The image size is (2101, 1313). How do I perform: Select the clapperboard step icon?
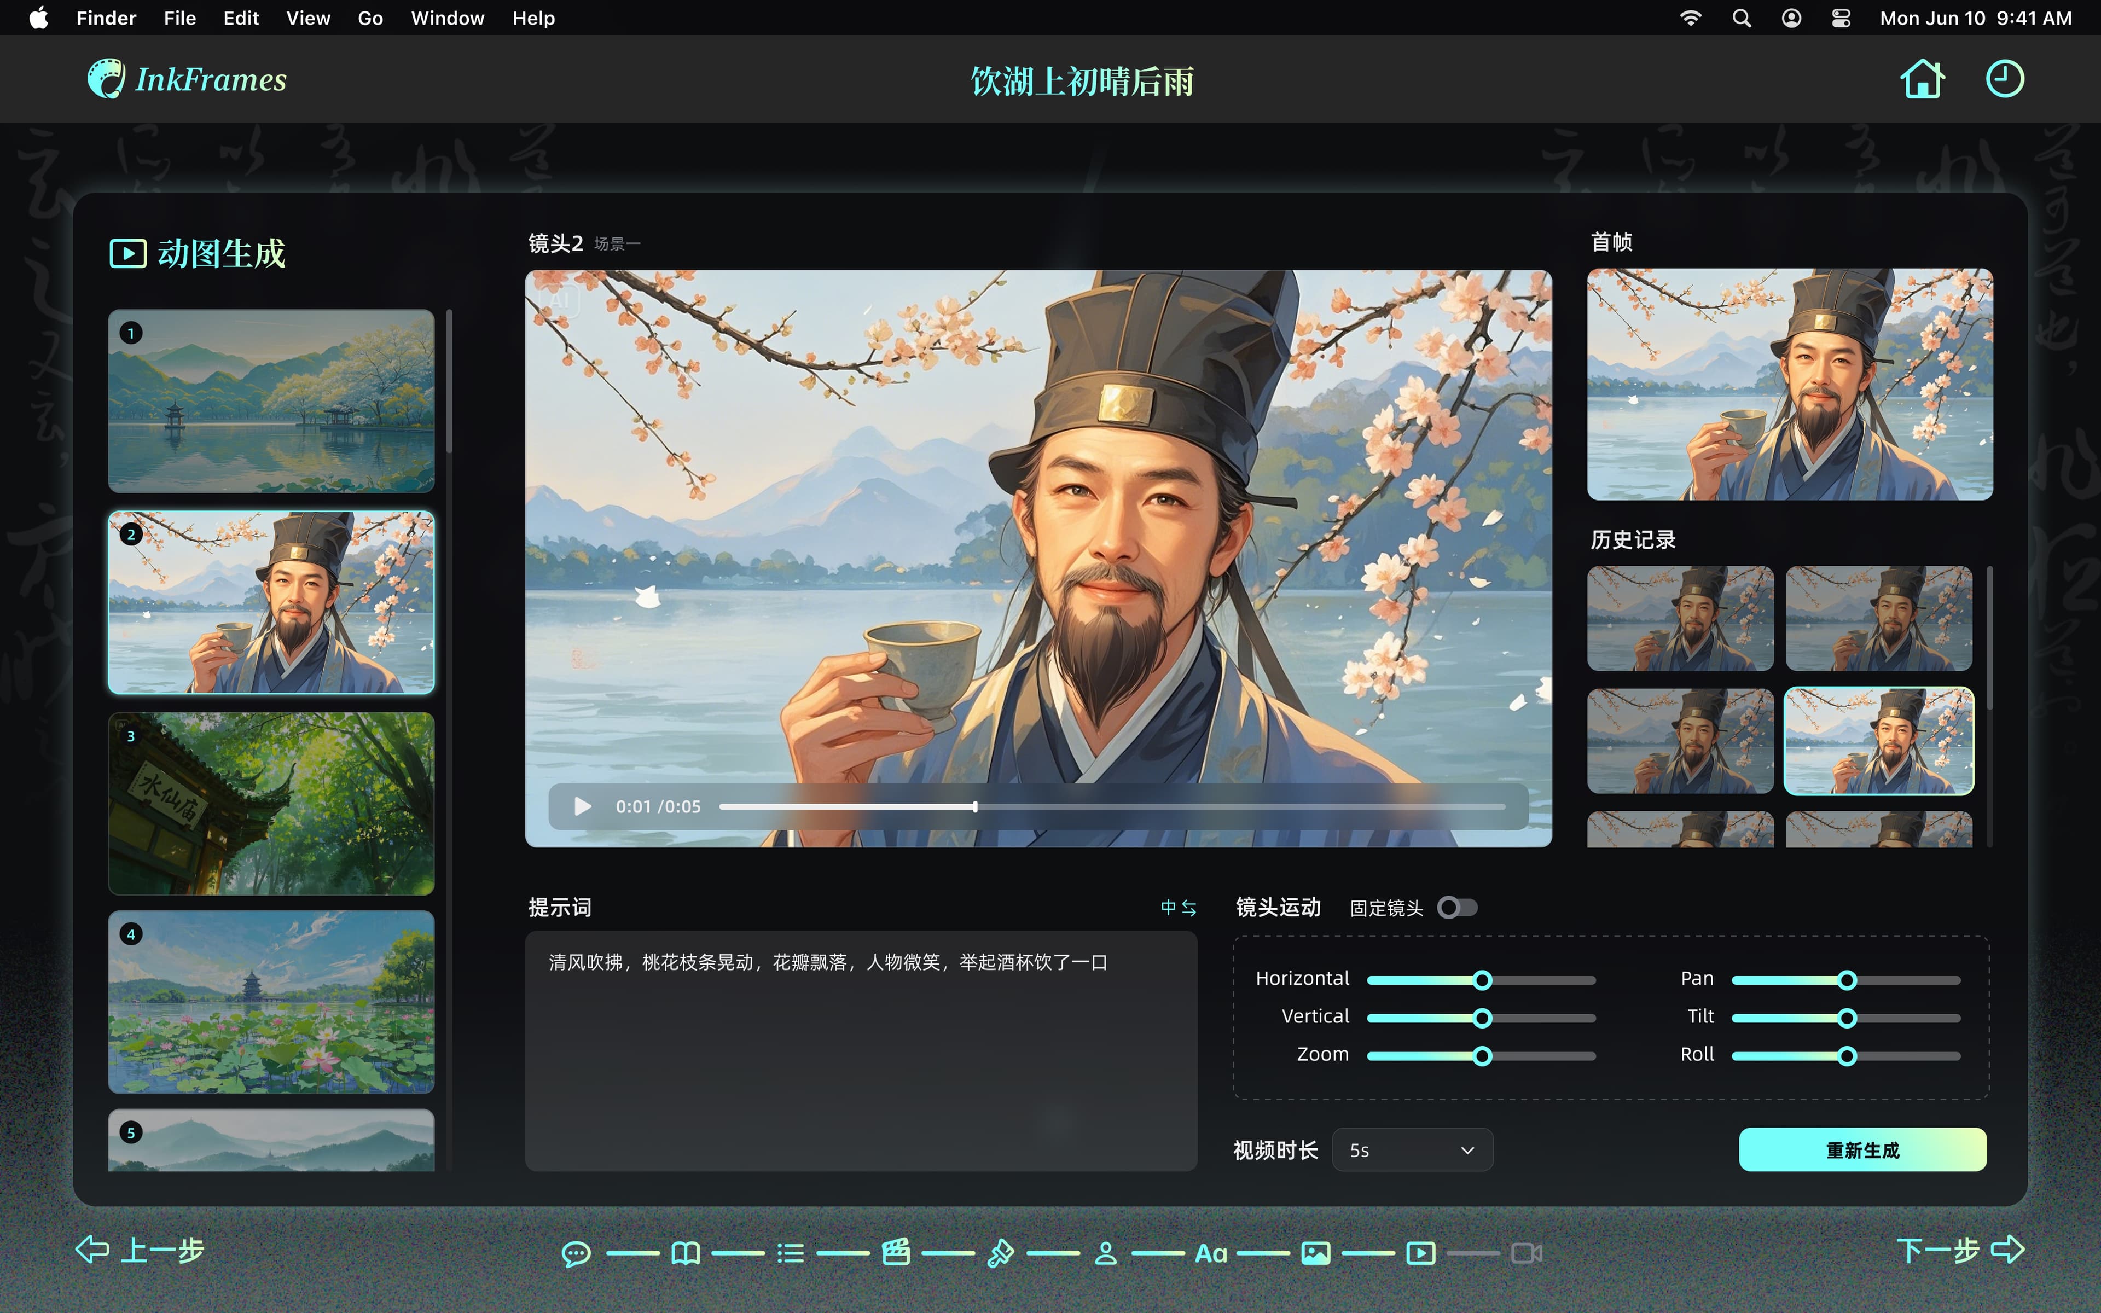click(x=895, y=1252)
